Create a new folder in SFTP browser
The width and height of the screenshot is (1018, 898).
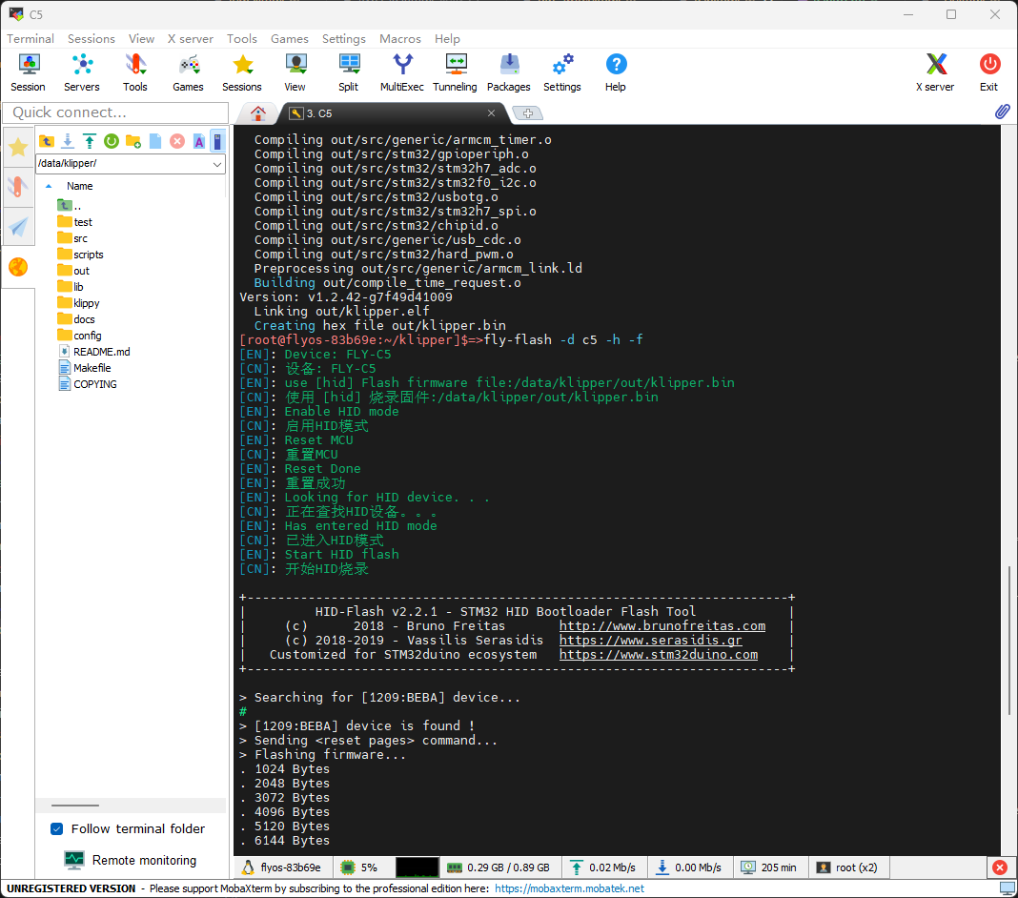click(133, 141)
